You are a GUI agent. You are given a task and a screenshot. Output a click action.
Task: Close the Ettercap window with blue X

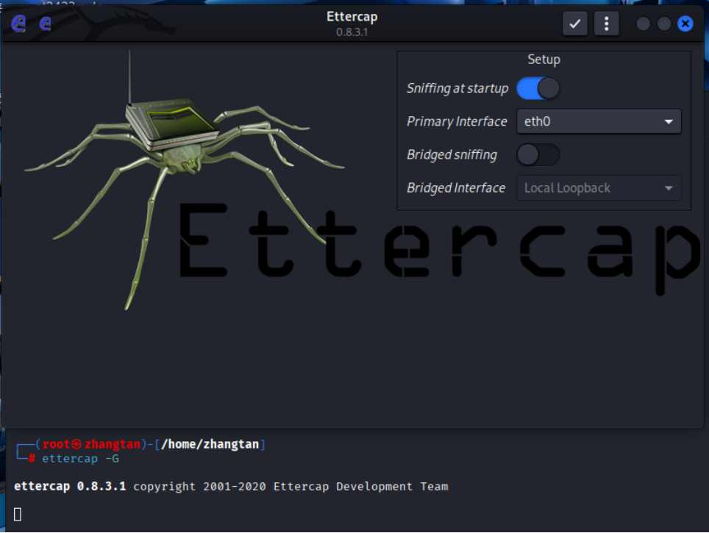click(685, 24)
